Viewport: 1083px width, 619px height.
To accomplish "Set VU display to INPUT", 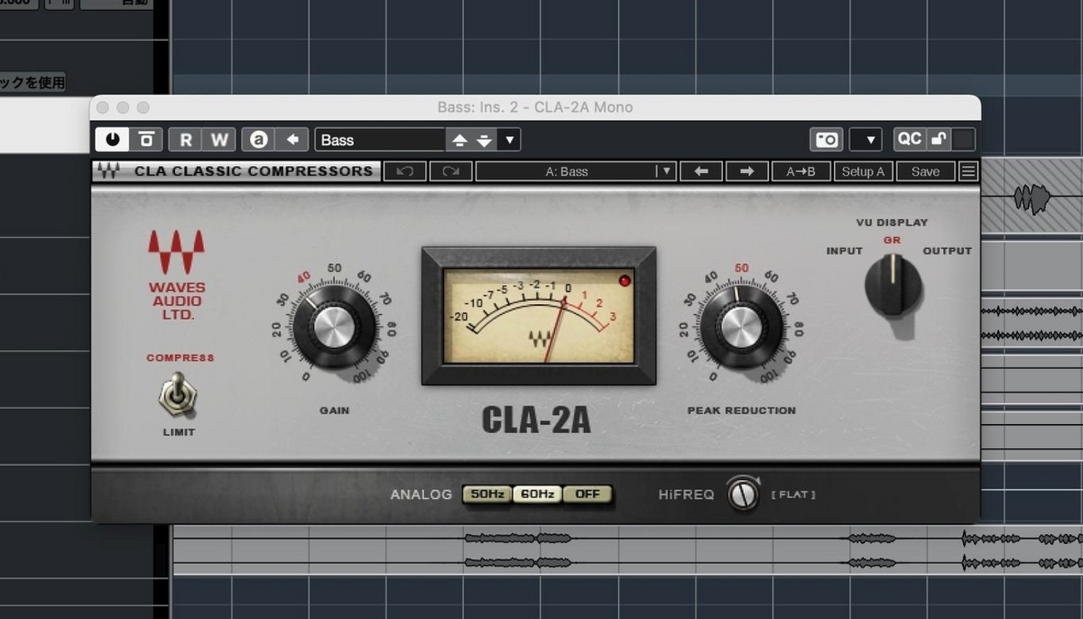I will click(844, 251).
